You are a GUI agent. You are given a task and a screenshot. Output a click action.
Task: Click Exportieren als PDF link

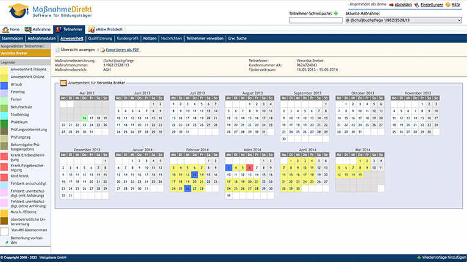click(123, 50)
